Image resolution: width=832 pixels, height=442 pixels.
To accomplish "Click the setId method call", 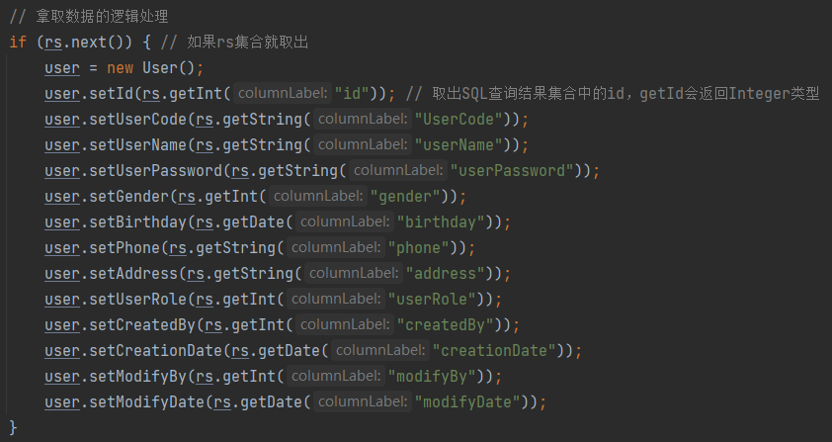I will (111, 94).
